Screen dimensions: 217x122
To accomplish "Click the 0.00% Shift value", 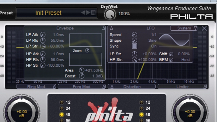I will 184,54.
